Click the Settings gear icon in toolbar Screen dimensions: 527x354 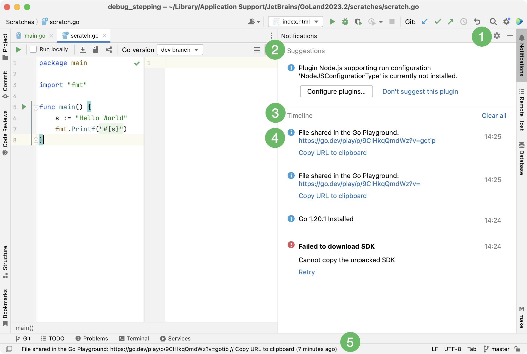point(506,22)
